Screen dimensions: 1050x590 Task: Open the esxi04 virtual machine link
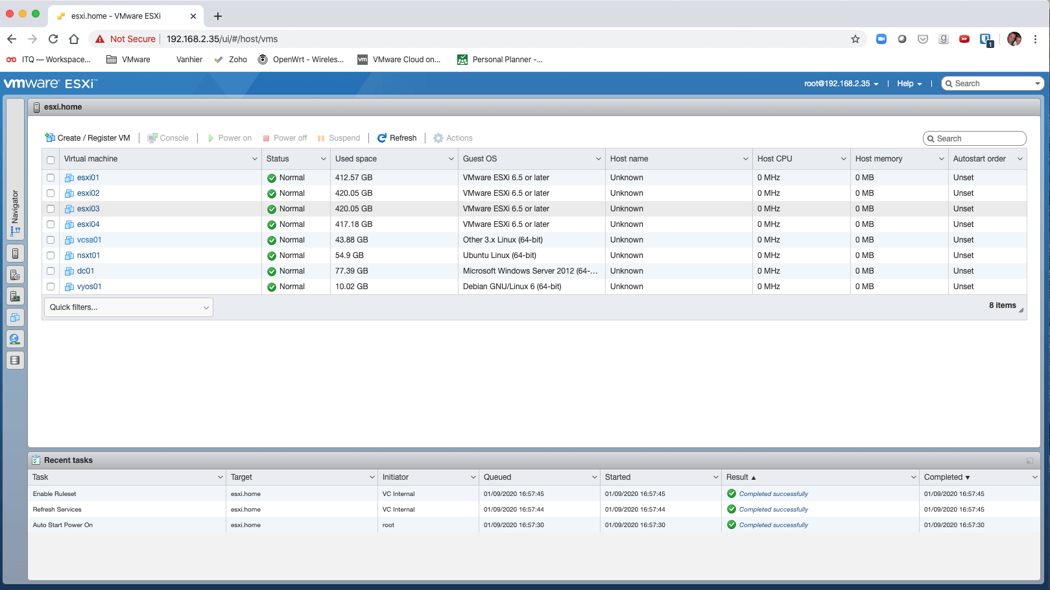pos(88,224)
